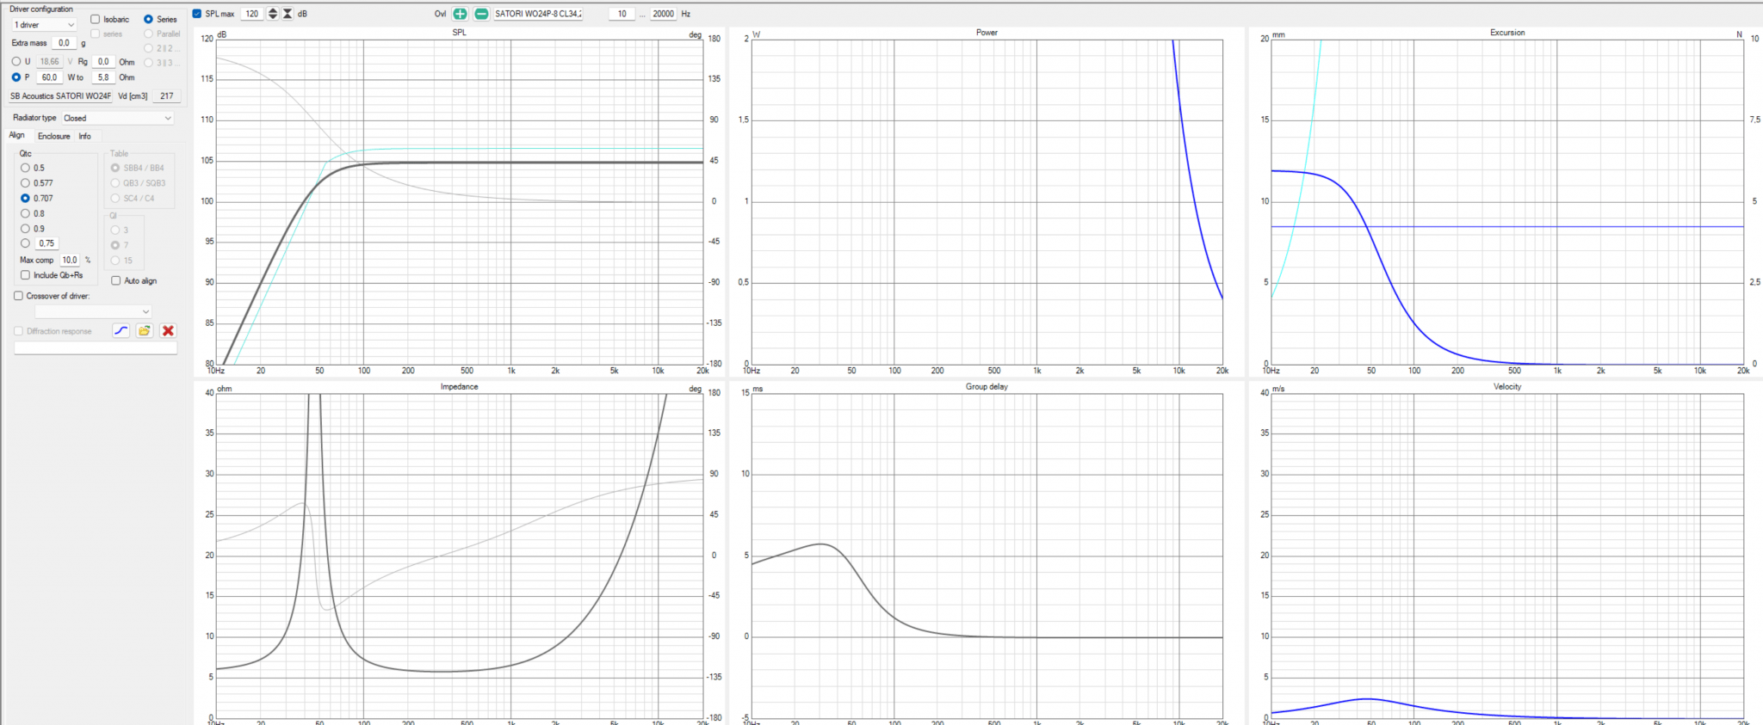Click the Velocity chart title
This screenshot has width=1763, height=725.
click(1507, 387)
